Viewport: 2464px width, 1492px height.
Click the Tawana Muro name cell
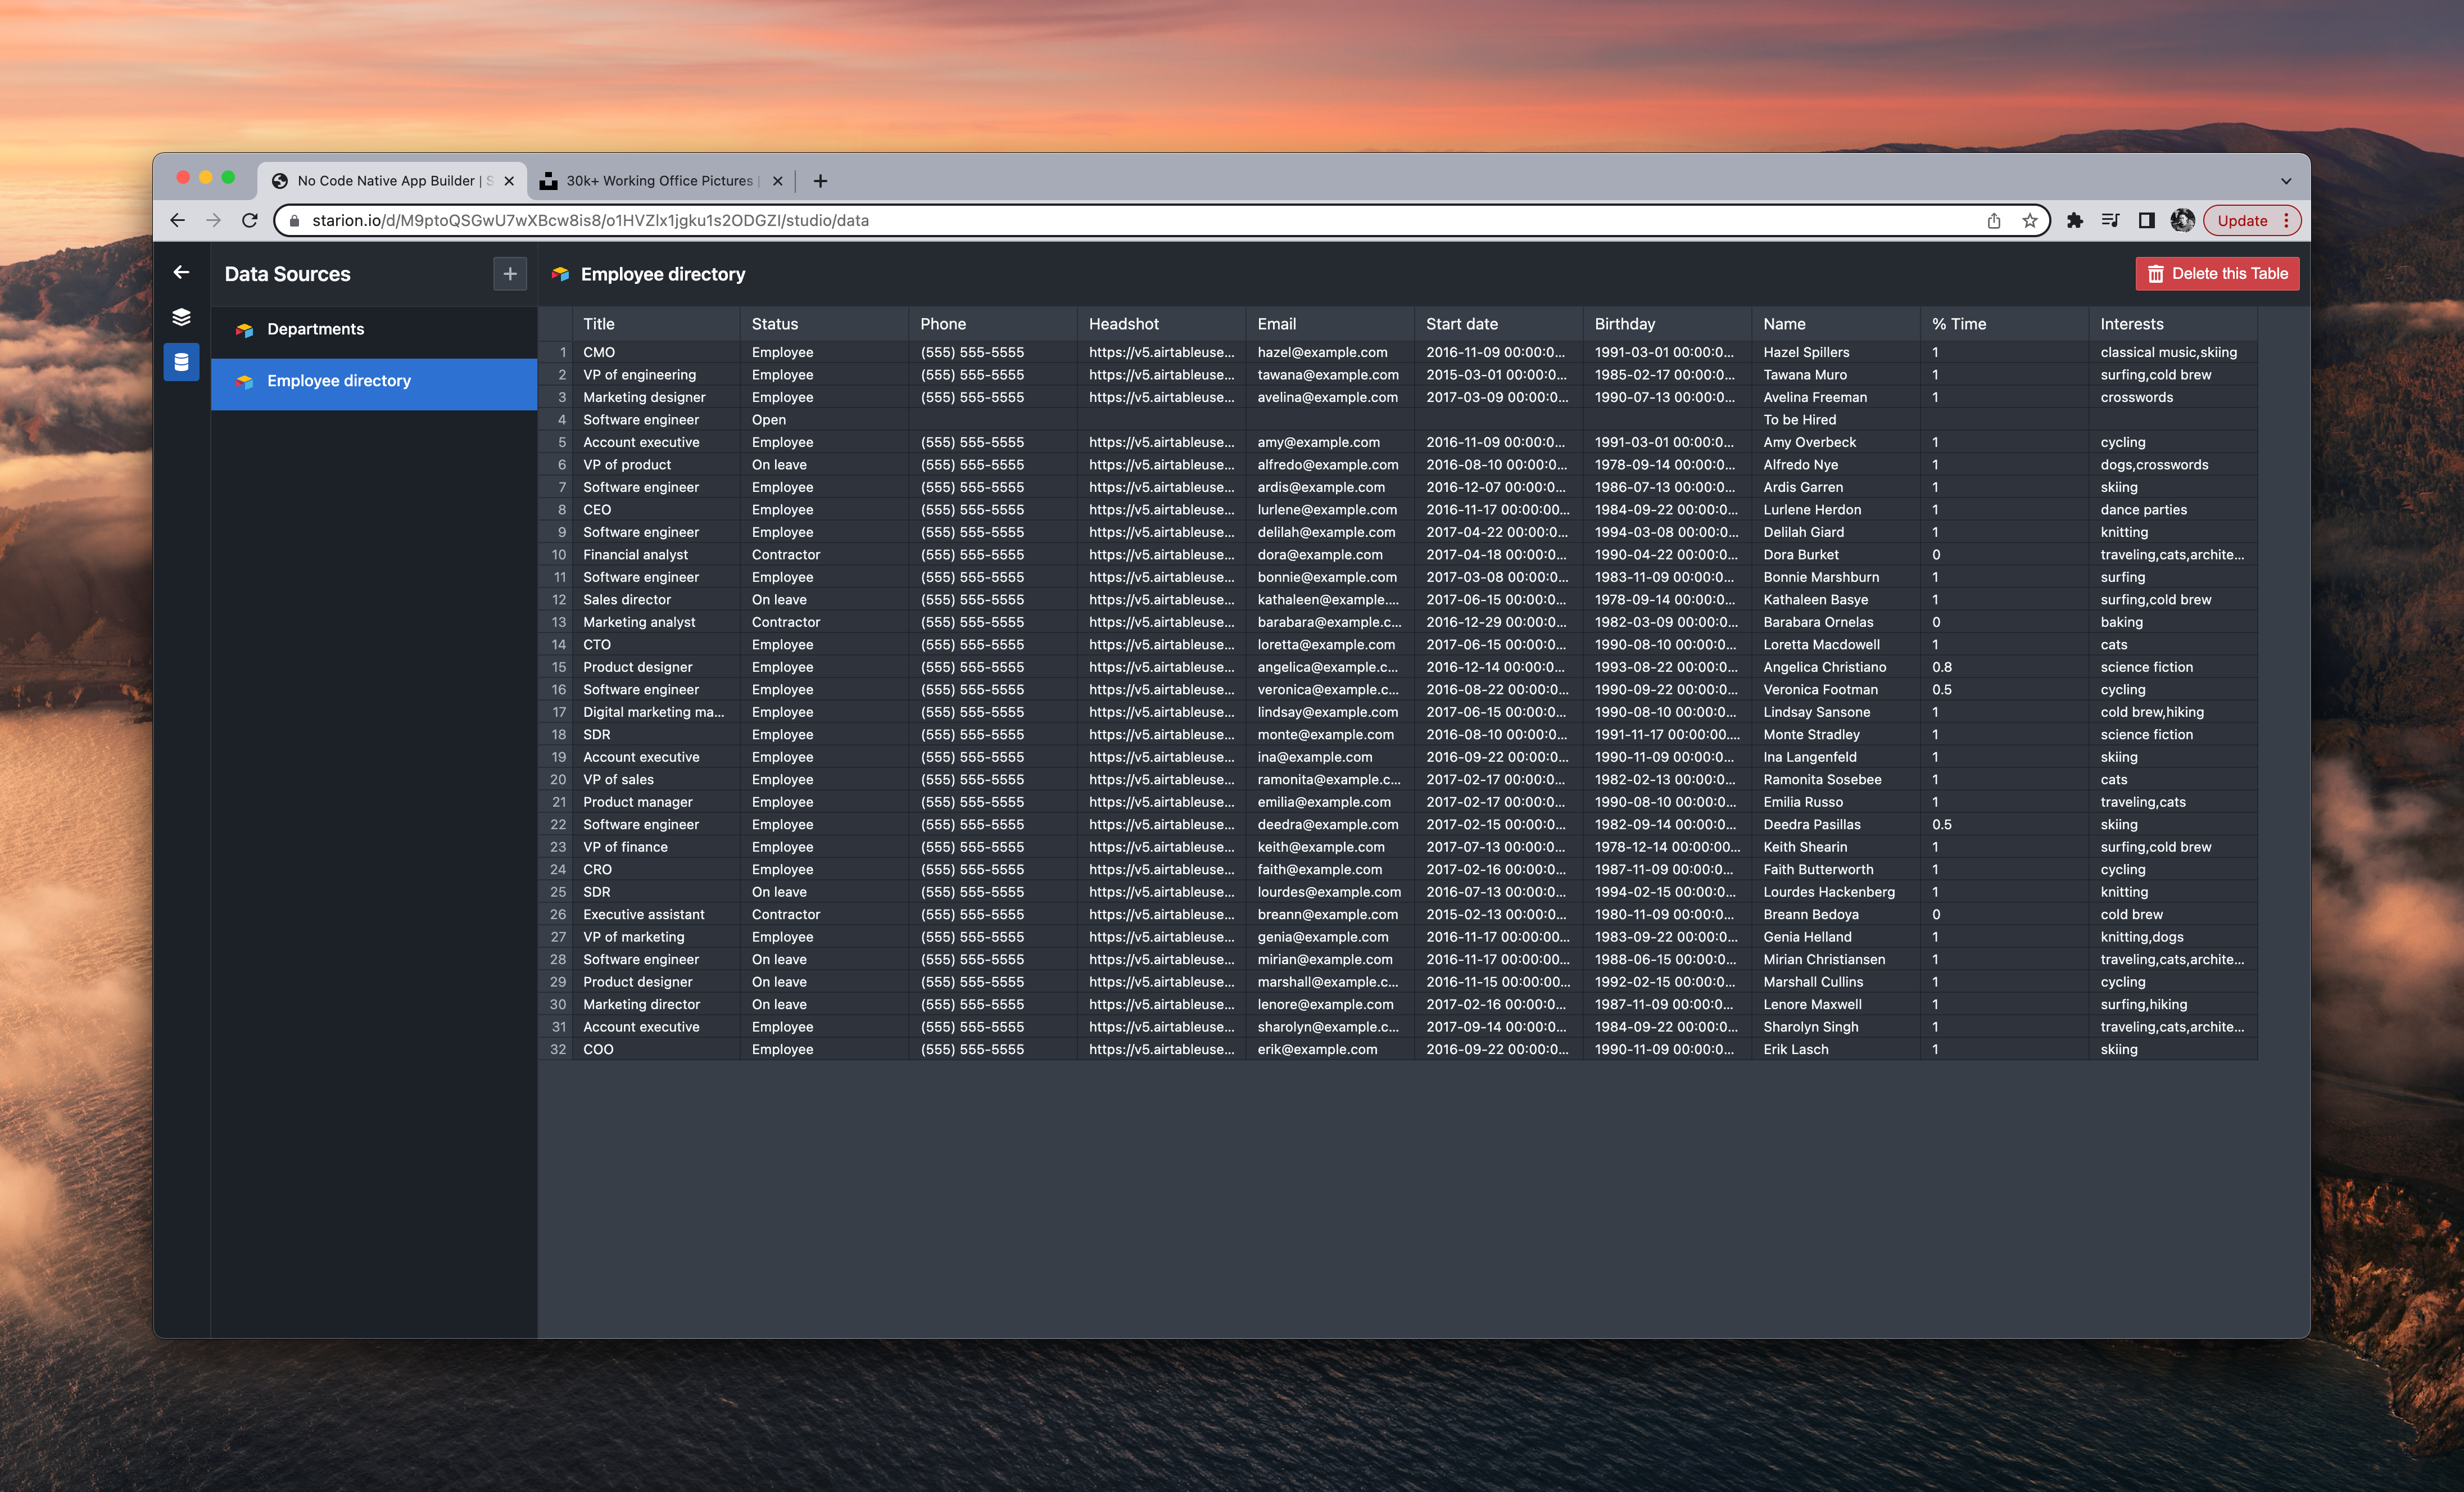1836,375
